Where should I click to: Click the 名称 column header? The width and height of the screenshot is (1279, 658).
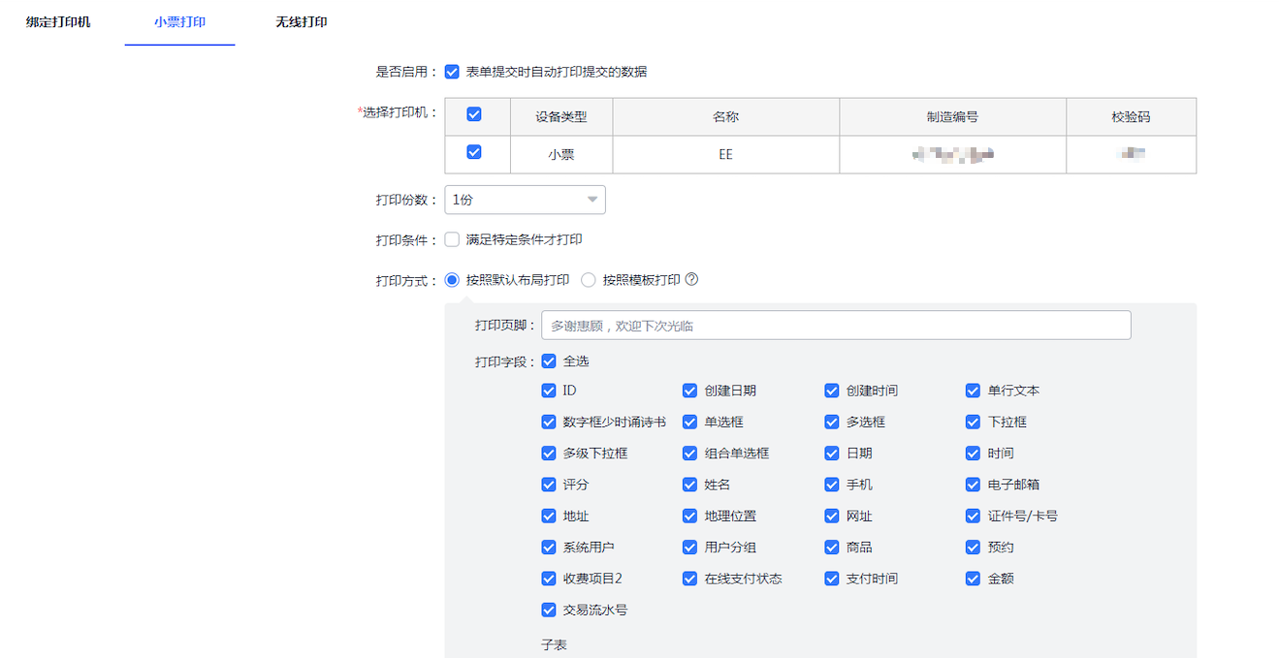click(x=725, y=117)
